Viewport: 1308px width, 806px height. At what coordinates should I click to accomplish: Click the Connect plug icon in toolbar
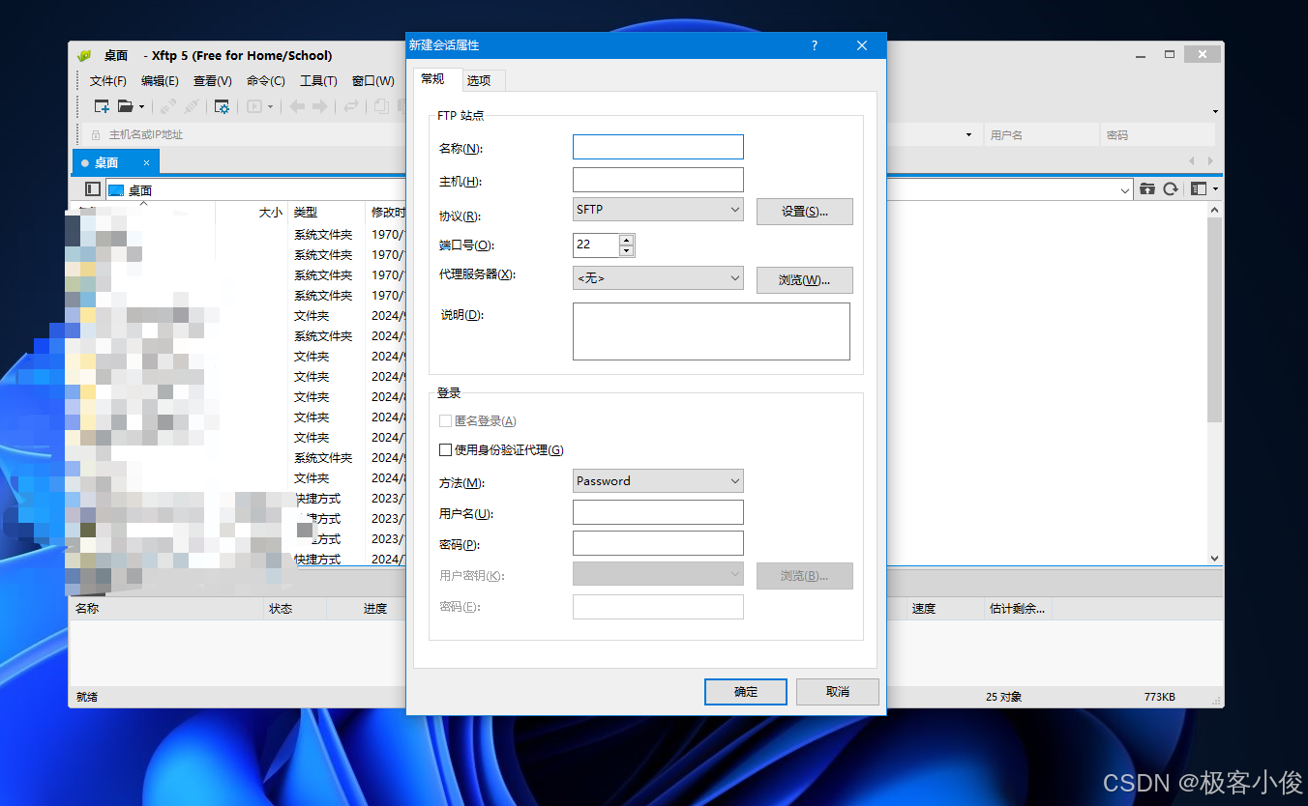coord(167,106)
